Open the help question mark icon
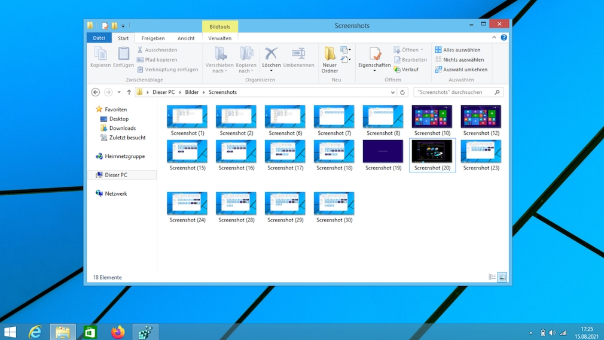Image resolution: width=604 pixels, height=340 pixels. tap(504, 38)
